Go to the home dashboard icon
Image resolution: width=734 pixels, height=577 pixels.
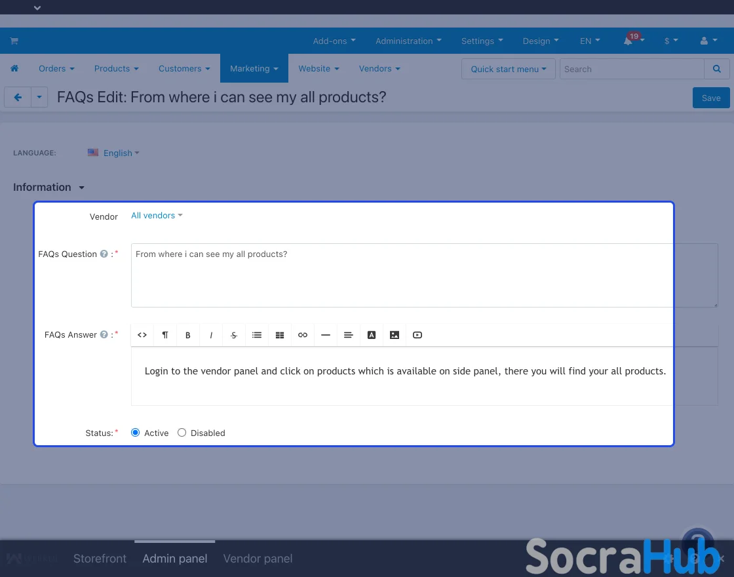(14, 68)
